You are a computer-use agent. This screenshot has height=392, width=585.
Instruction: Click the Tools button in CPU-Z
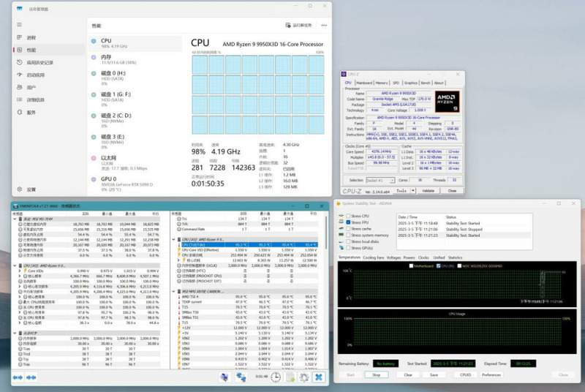coord(401,191)
